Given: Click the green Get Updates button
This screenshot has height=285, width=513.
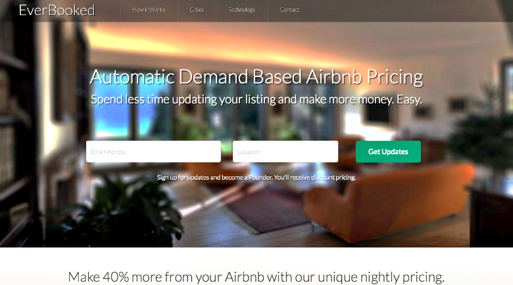Looking at the screenshot, I should tap(388, 151).
